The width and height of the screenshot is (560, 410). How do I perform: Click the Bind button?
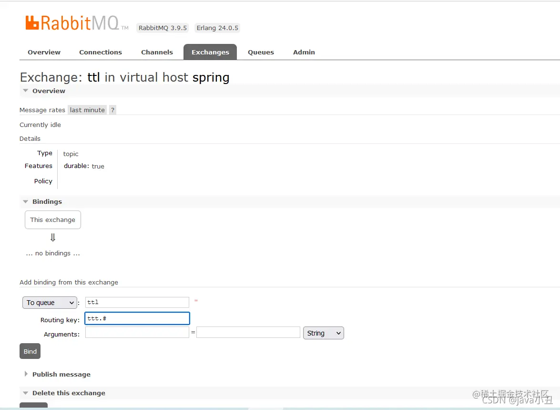tap(30, 351)
